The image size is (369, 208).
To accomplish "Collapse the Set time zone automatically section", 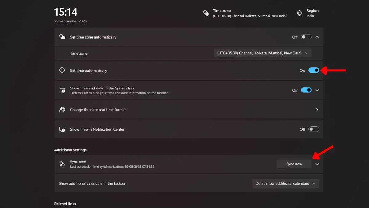I will [317, 37].
